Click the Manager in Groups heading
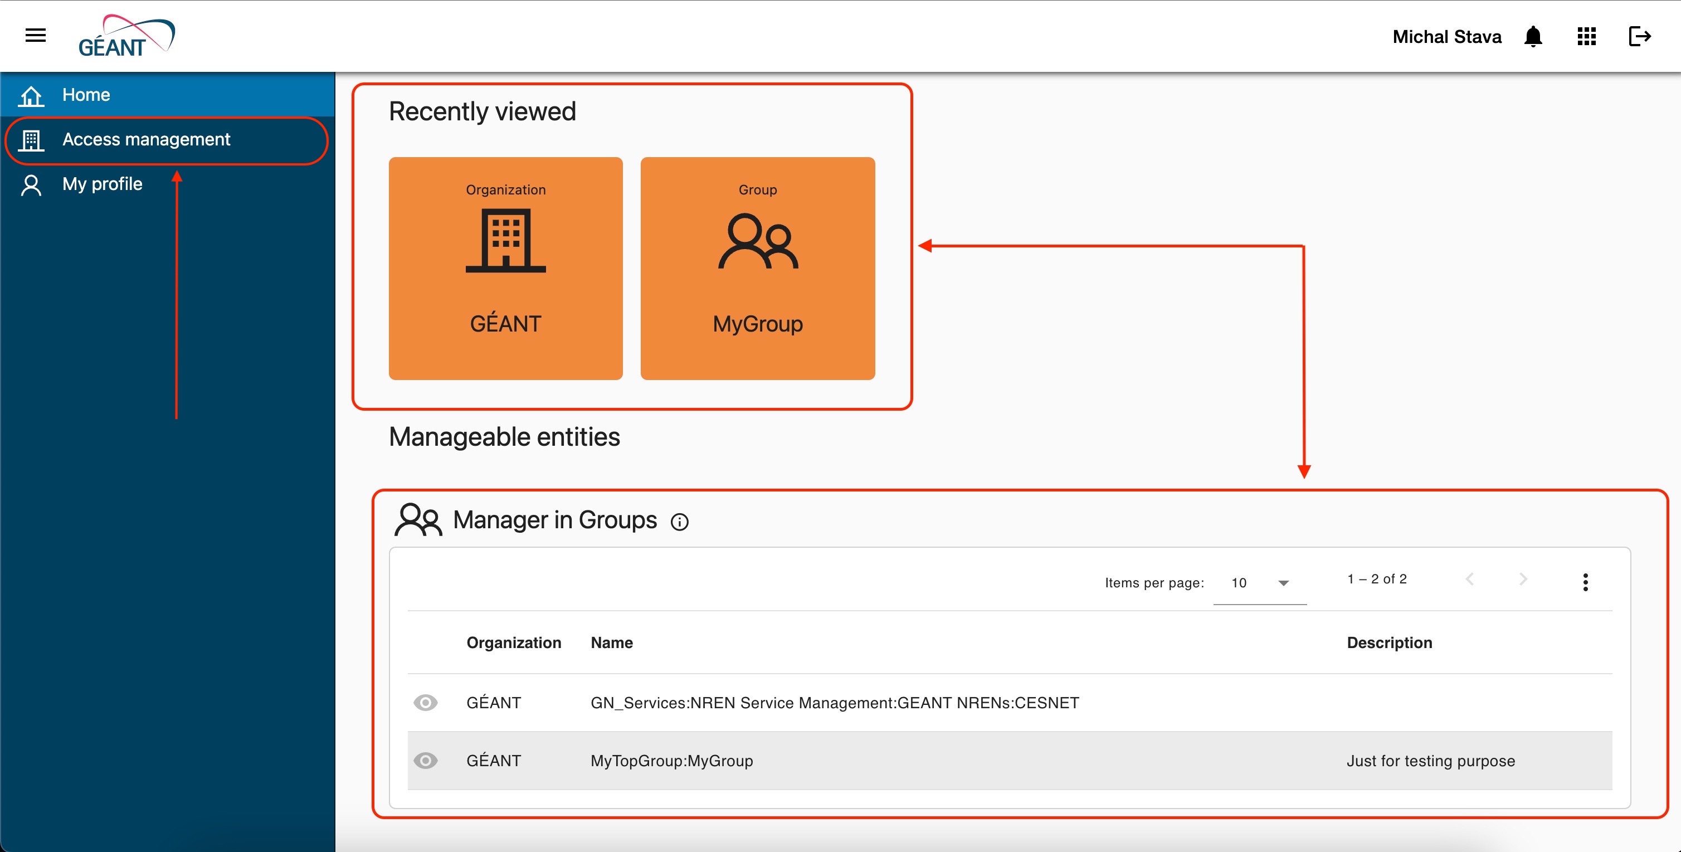The image size is (1681, 852). pos(555,520)
